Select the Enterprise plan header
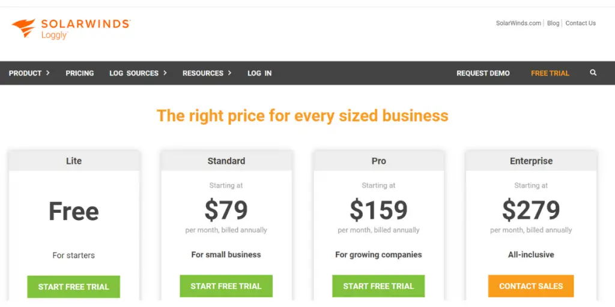Image resolution: width=615 pixels, height=307 pixels. pos(531,161)
